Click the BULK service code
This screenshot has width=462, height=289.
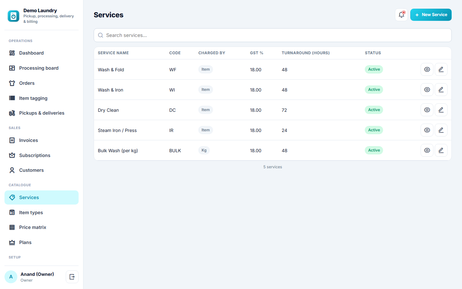(x=175, y=151)
